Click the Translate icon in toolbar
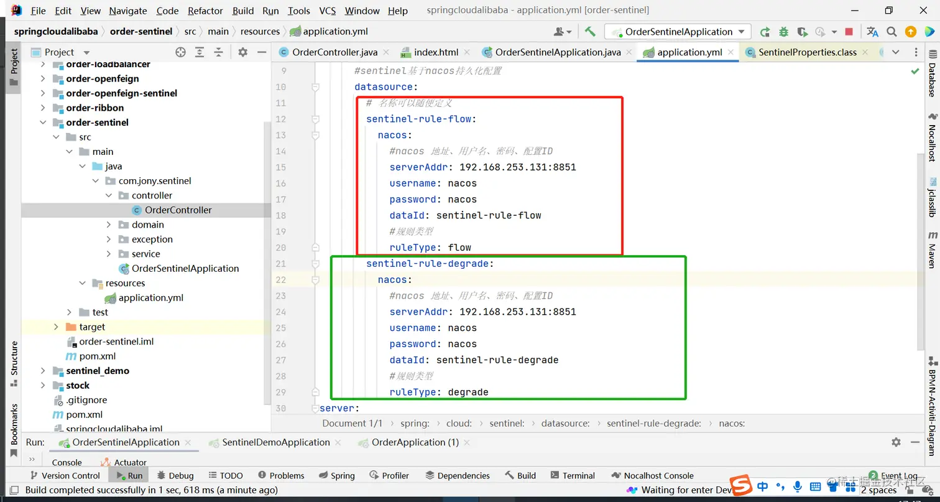940x502 pixels. point(873,32)
